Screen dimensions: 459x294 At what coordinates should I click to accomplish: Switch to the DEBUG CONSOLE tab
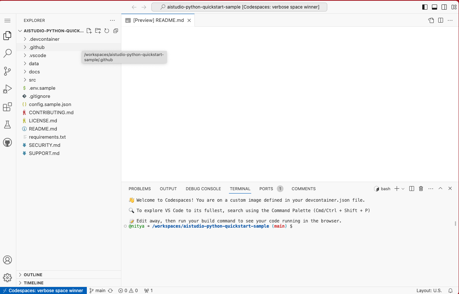click(x=203, y=189)
